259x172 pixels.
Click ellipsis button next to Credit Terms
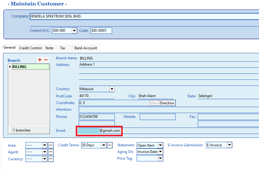tap(110, 145)
